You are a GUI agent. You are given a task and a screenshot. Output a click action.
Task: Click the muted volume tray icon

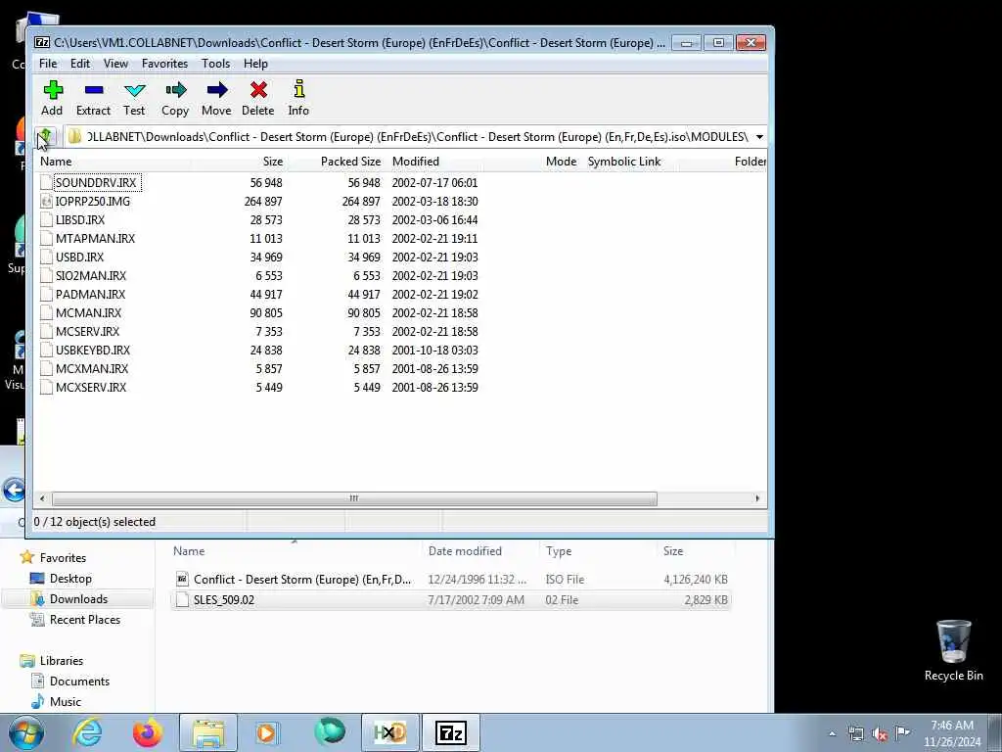tap(880, 734)
